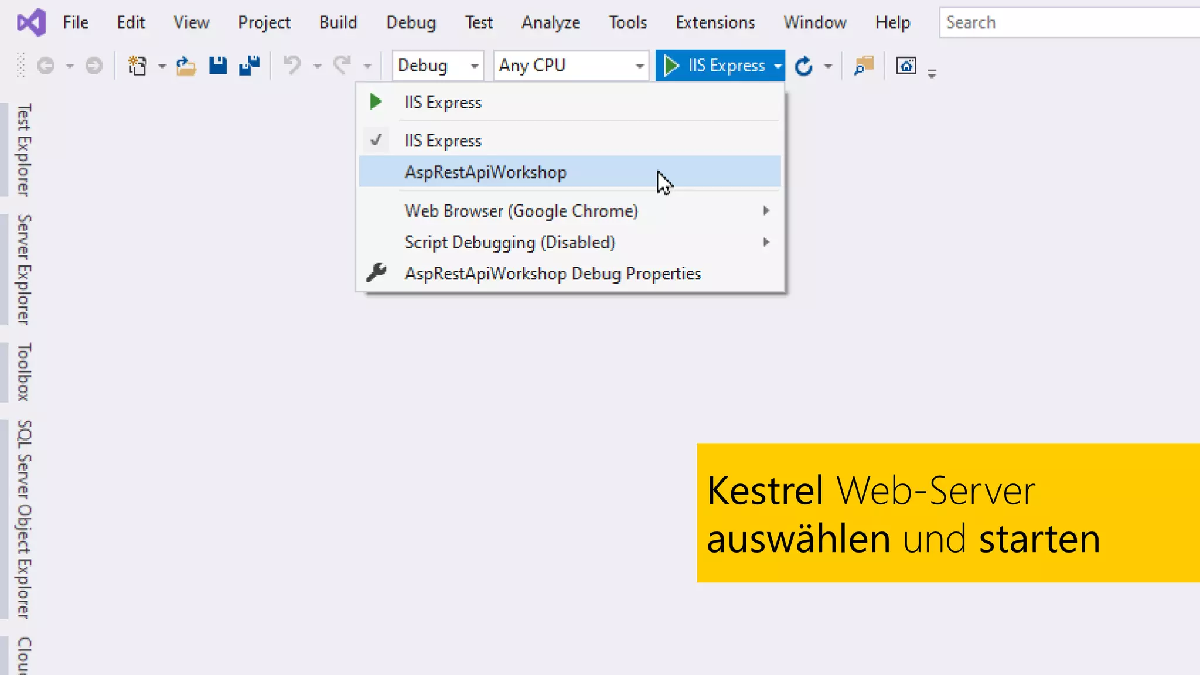
Task: Click the Save icon
Action: point(218,66)
